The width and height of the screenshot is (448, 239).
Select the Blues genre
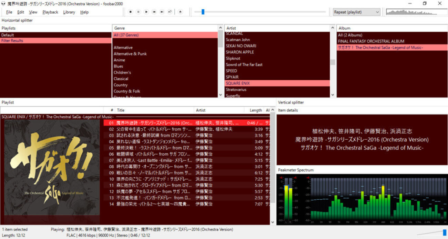tap(165, 66)
